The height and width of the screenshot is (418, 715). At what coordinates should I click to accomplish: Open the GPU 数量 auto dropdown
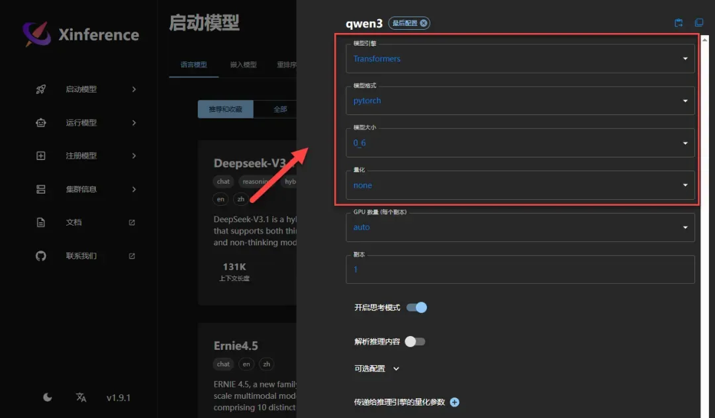[520, 228]
